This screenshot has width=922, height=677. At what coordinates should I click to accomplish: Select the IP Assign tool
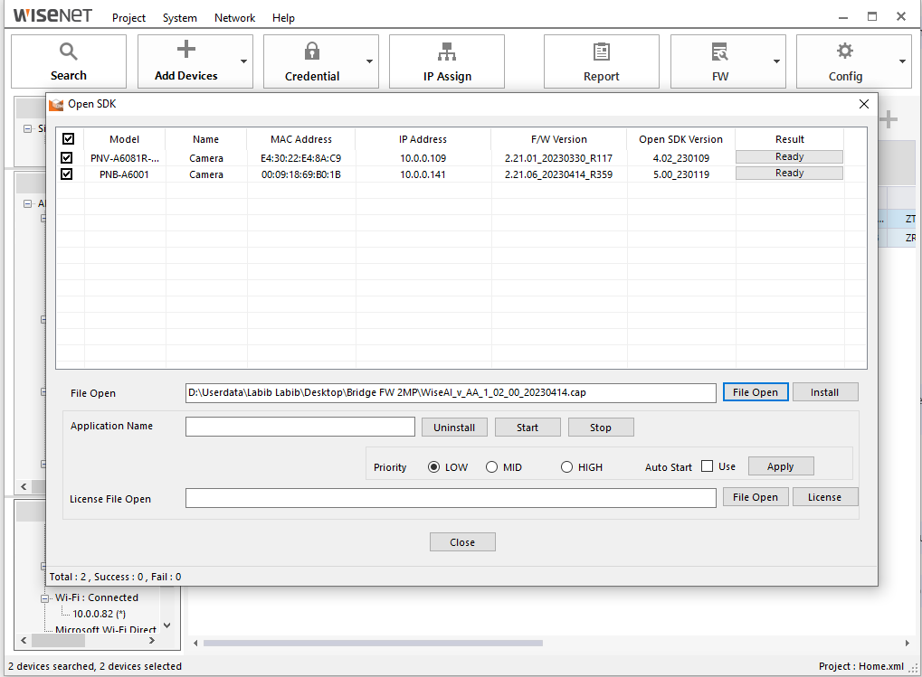coord(446,61)
